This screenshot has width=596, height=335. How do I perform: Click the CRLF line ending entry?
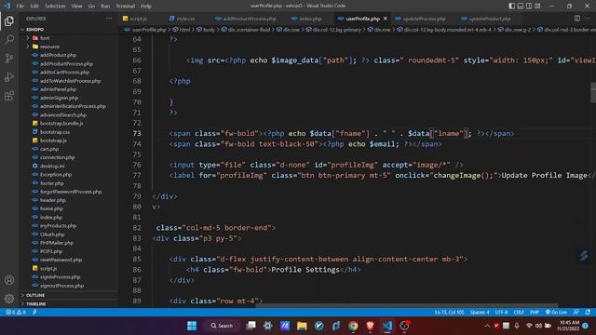(519, 313)
